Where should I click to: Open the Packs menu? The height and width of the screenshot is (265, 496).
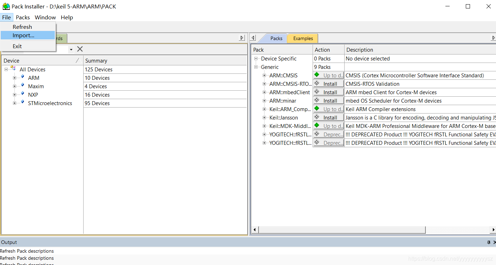23,17
